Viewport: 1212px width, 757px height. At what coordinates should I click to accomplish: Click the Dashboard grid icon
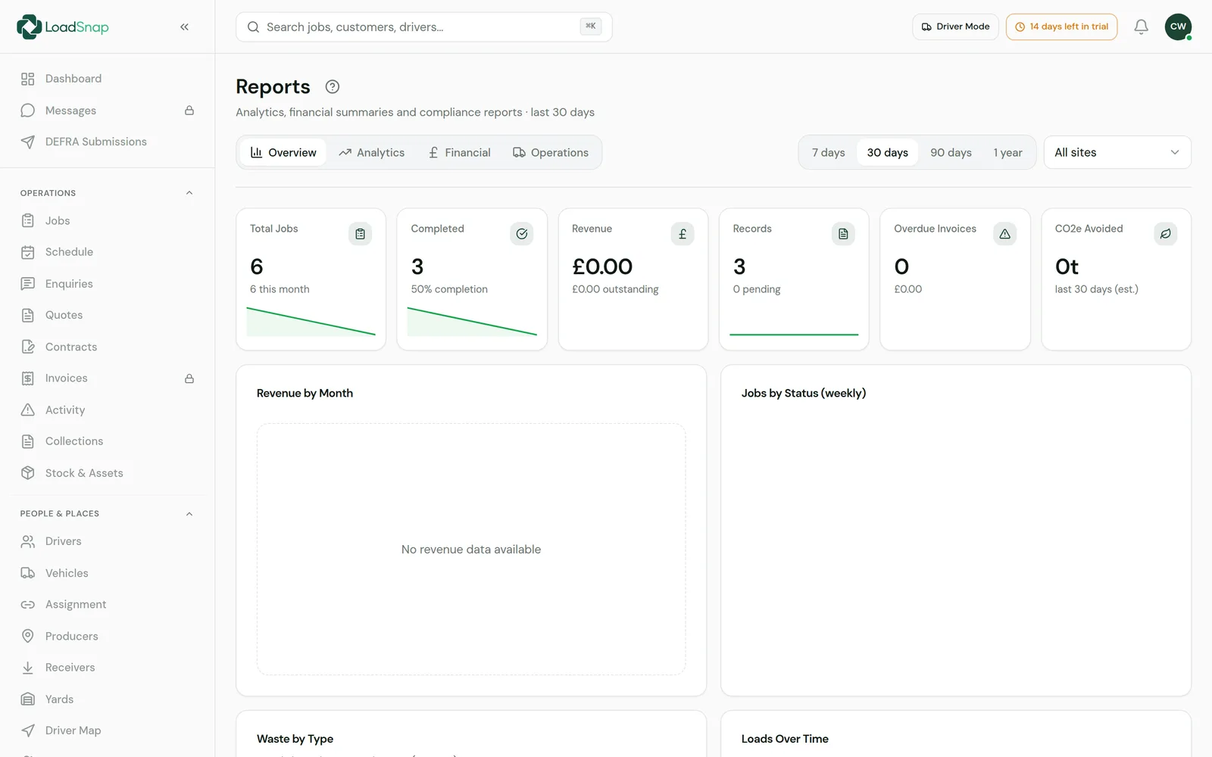click(28, 79)
